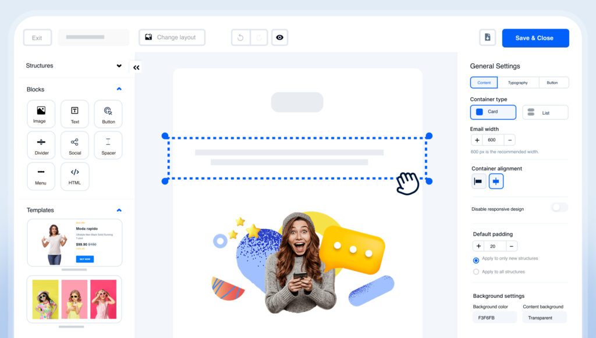Click the Change layout button
Image resolution: width=596 pixels, height=338 pixels.
pyautogui.click(x=172, y=38)
